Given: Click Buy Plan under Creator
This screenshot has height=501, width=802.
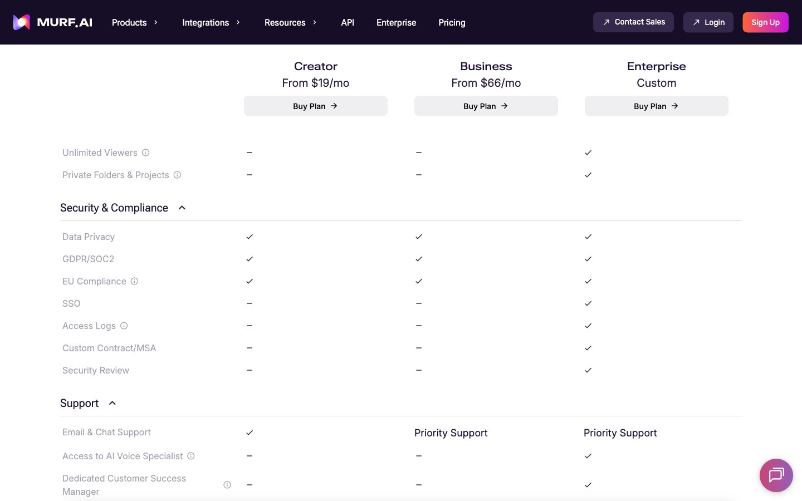Looking at the screenshot, I should pos(316,106).
